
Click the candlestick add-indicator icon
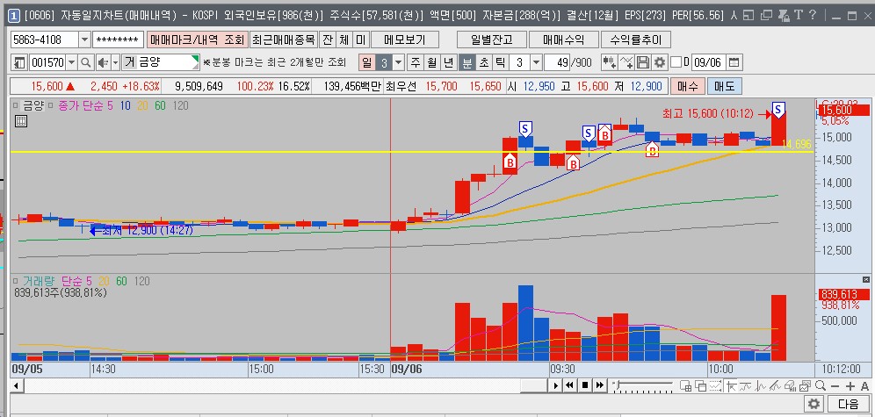coord(610,62)
